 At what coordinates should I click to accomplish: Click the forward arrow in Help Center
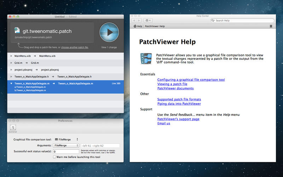139,21
